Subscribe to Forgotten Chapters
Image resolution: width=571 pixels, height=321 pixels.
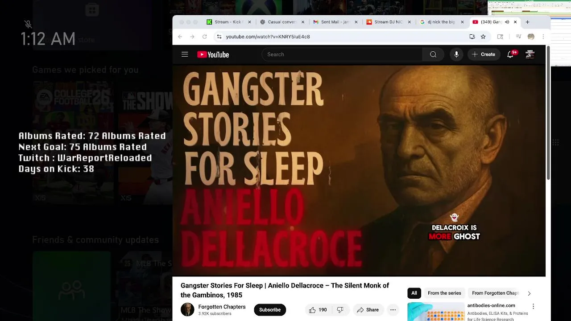[x=270, y=310]
